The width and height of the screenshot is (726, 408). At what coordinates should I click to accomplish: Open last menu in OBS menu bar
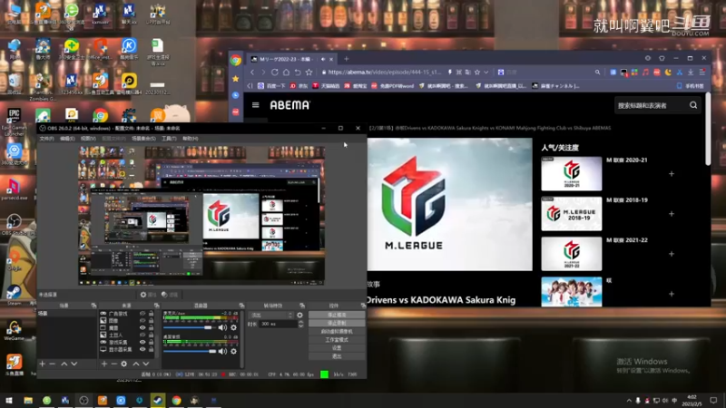[x=191, y=139]
